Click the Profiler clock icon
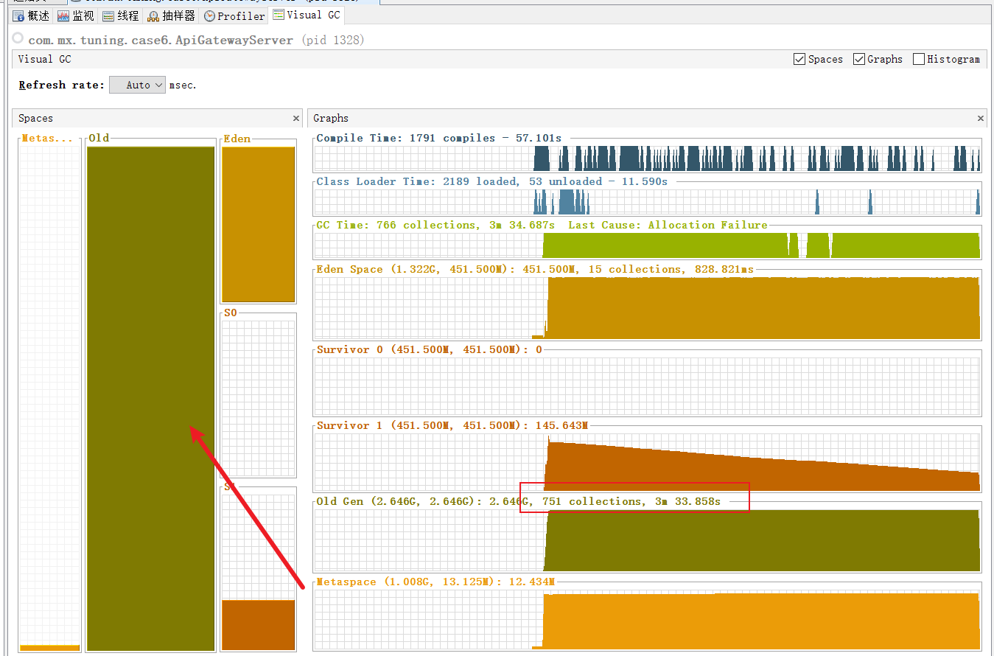Viewport: 994px width, 656px height. click(x=209, y=15)
